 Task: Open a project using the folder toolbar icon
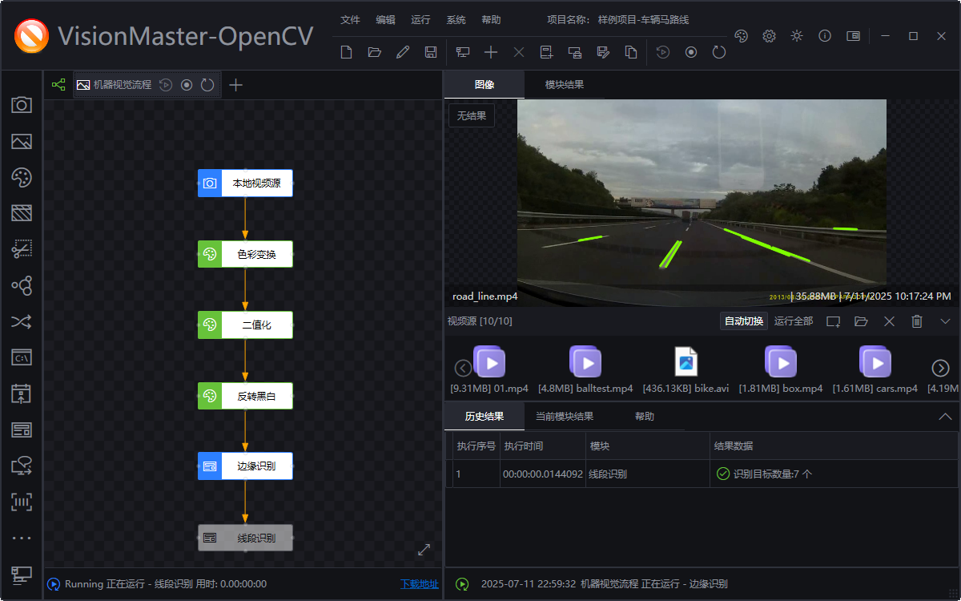pos(374,51)
